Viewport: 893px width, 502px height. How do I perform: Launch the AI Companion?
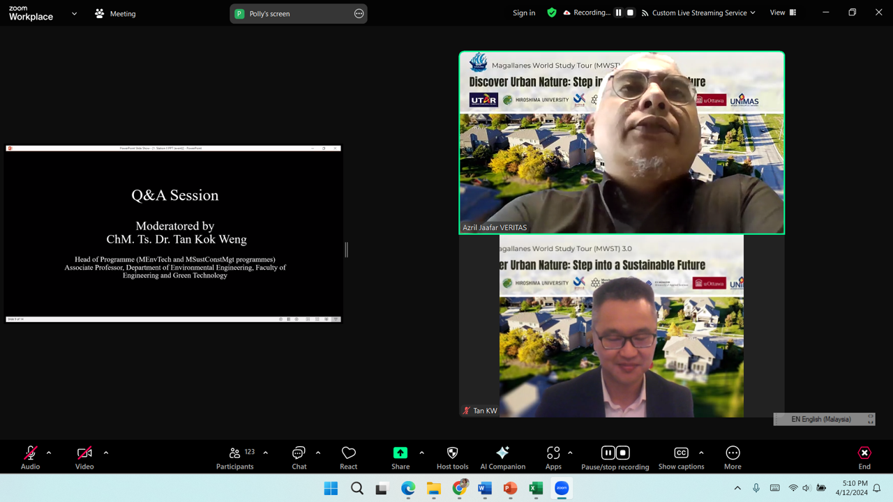(x=502, y=457)
